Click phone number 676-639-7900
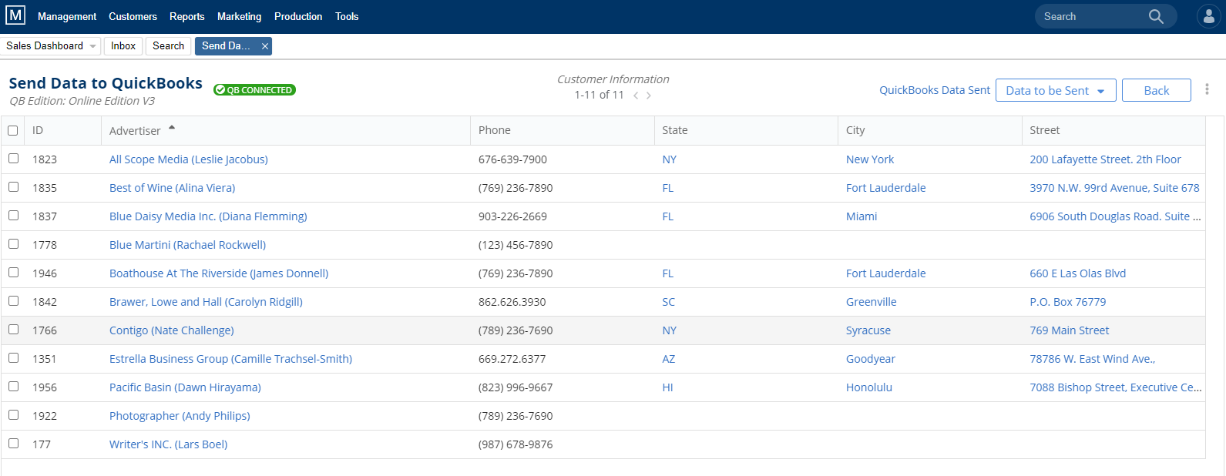1226x476 pixels. pos(512,159)
